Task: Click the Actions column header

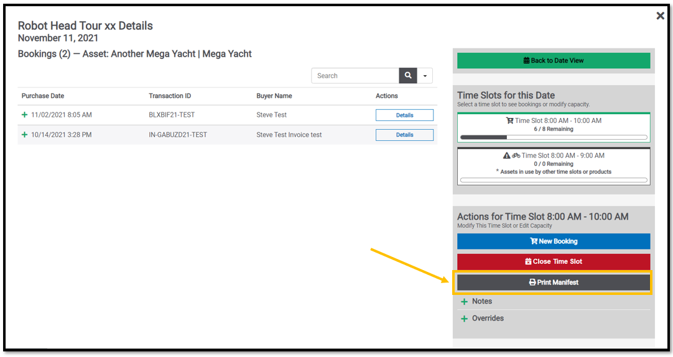Action: (387, 96)
